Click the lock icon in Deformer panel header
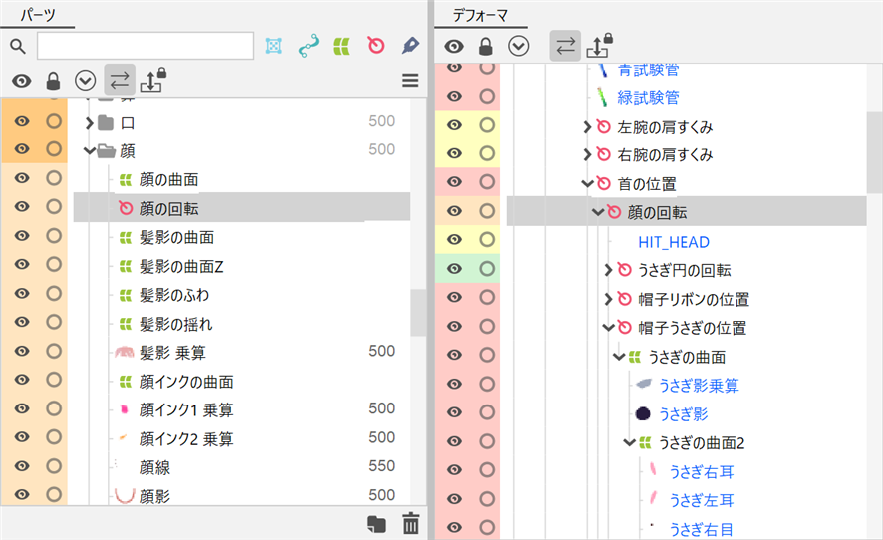This screenshot has width=883, height=540. click(486, 46)
